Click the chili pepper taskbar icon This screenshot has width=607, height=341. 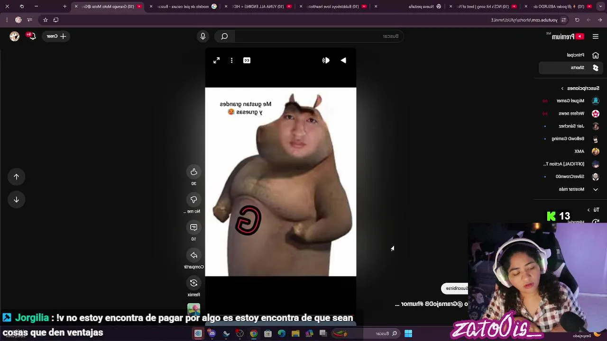[340, 333]
